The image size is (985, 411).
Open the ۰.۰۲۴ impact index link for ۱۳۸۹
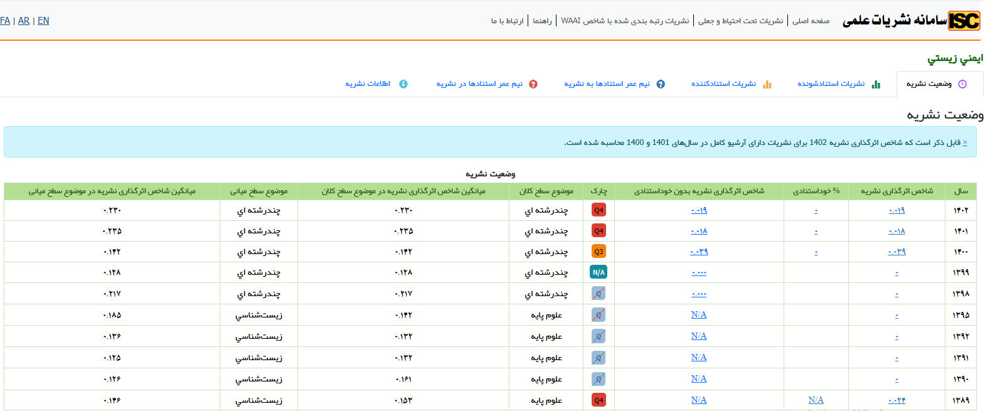click(897, 400)
